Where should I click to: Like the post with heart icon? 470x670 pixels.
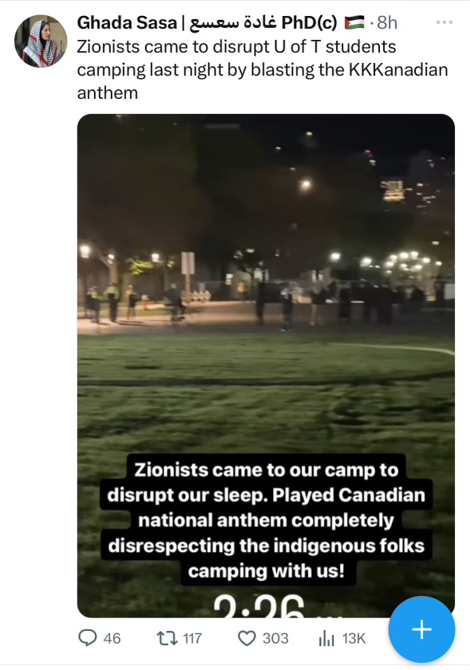(x=247, y=638)
